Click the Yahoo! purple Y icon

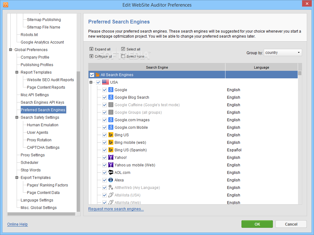pyautogui.click(x=111, y=158)
